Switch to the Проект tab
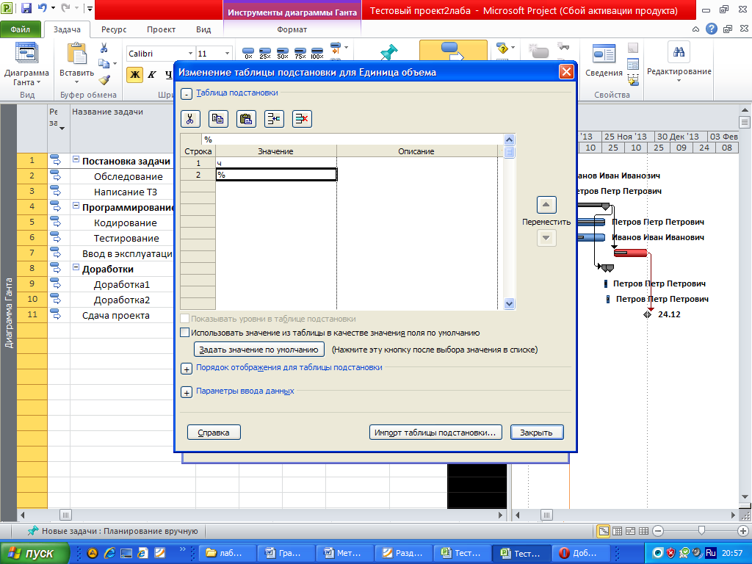The image size is (752, 564). [161, 29]
